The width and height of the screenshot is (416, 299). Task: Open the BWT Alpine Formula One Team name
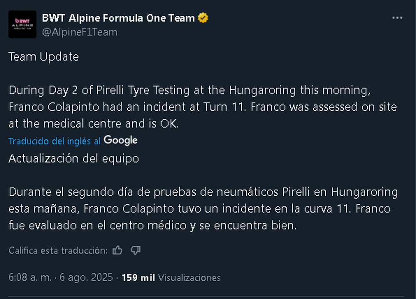[x=118, y=18]
